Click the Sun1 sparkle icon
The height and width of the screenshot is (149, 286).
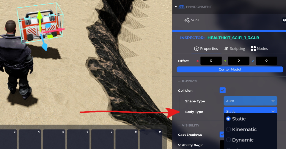187,20
